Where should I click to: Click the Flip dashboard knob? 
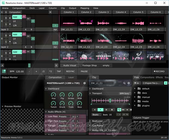(62, 95)
